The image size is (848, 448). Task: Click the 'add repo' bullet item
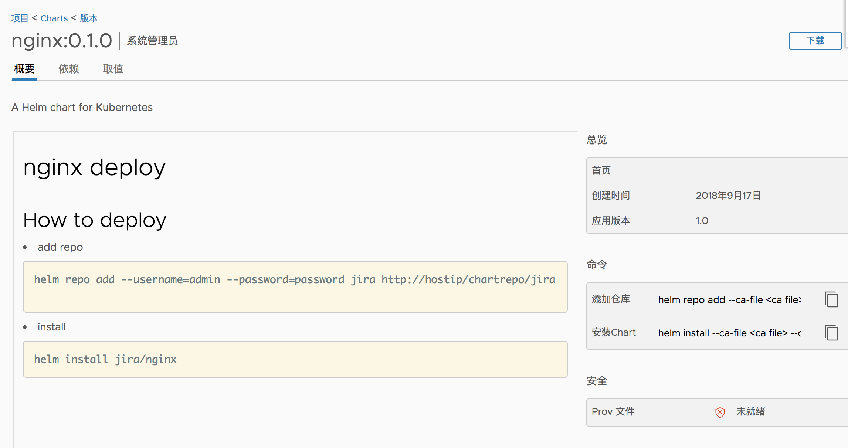(60, 247)
